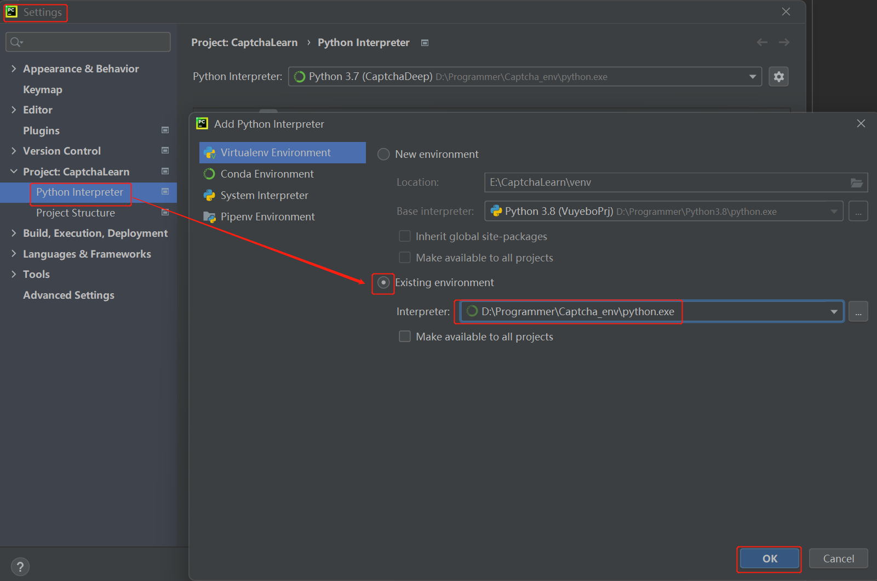Click the help question mark icon
The height and width of the screenshot is (581, 877).
(20, 567)
